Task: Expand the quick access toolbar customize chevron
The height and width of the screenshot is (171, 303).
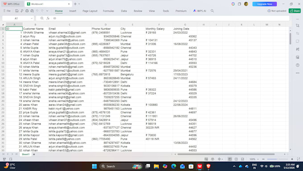Action: point(47,11)
